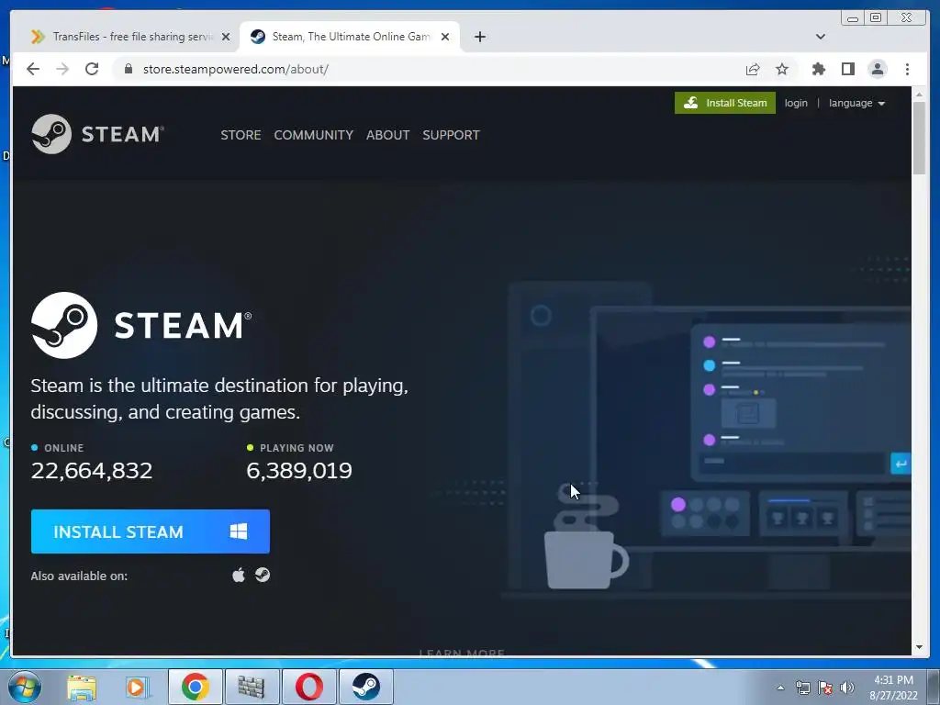Close the Steam tab
This screenshot has width=940, height=705.
[x=445, y=37]
